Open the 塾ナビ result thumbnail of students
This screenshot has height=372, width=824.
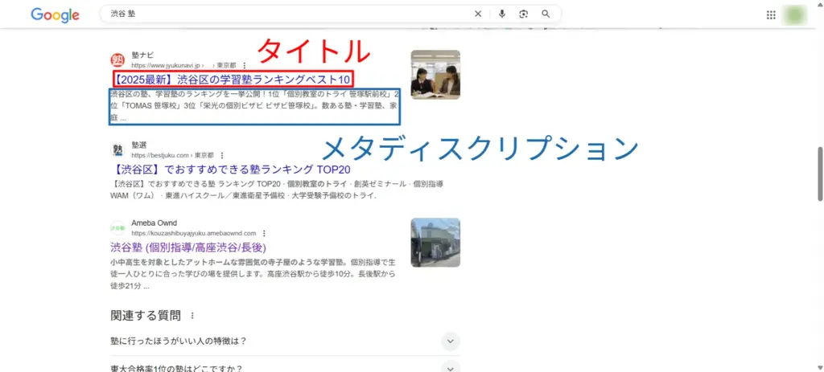435,75
